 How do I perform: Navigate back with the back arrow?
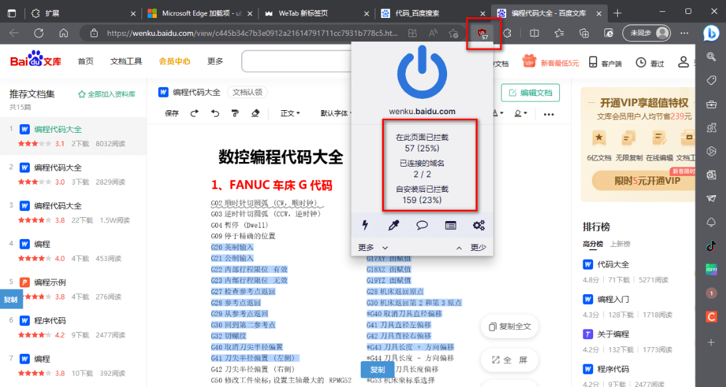pyautogui.click(x=14, y=33)
